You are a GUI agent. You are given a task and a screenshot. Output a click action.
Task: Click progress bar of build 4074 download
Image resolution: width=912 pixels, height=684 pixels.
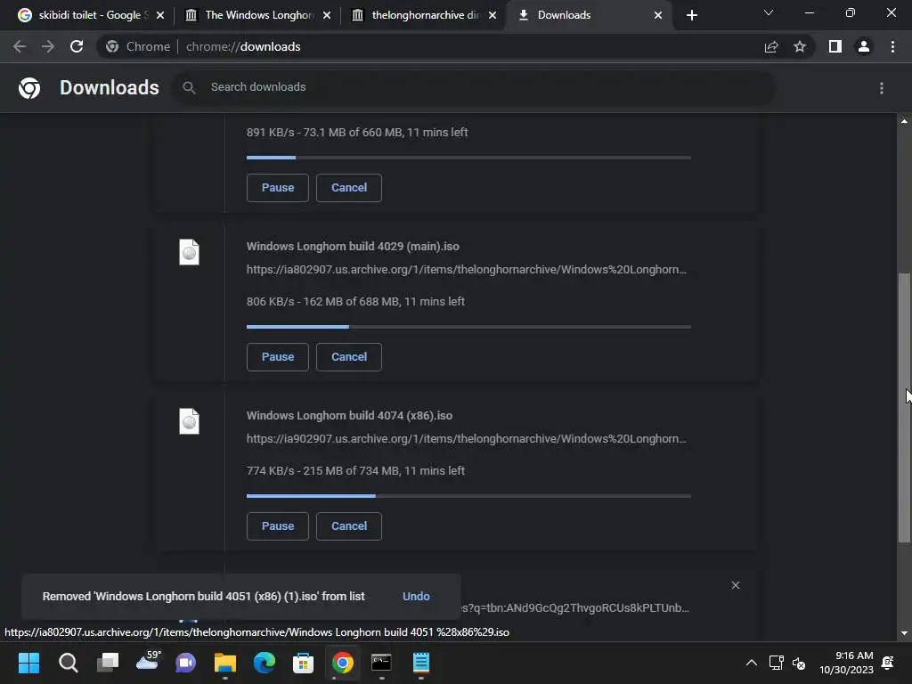(x=468, y=496)
